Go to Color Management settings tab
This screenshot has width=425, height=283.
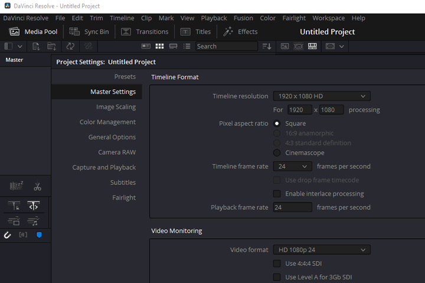[107, 122]
